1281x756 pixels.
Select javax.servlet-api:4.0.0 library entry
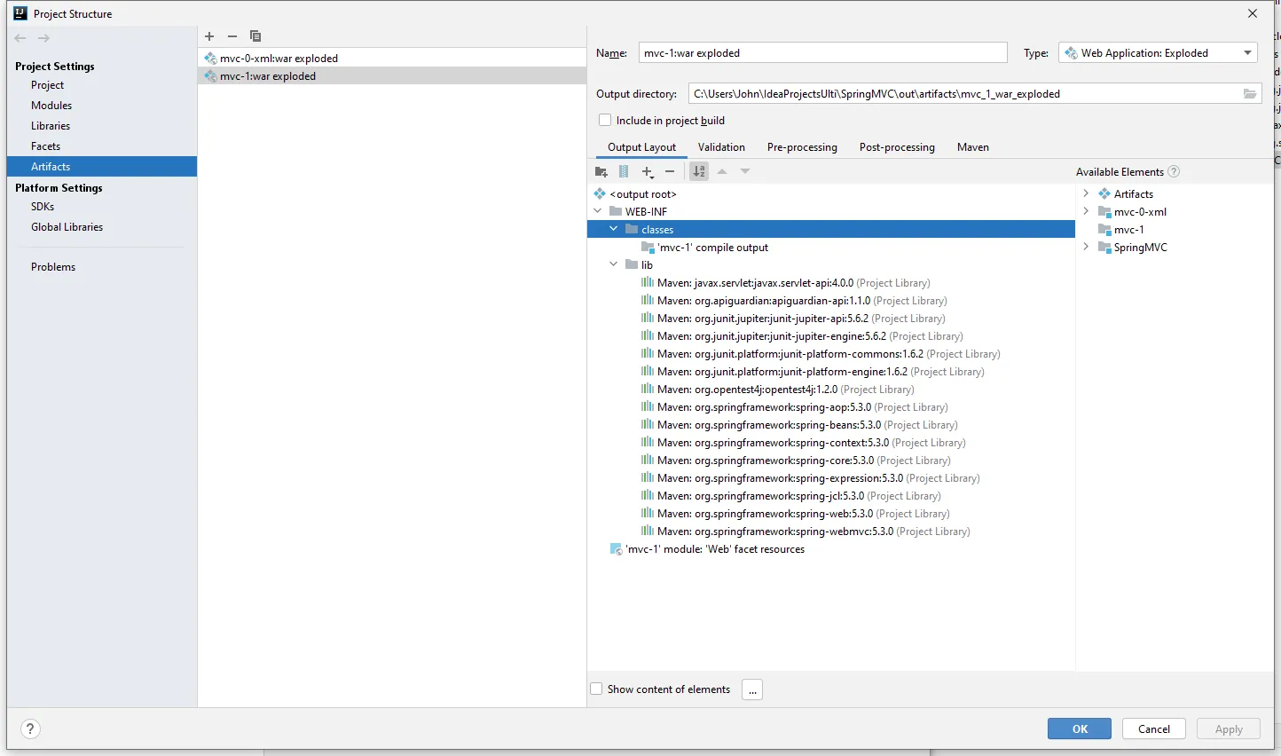point(785,283)
